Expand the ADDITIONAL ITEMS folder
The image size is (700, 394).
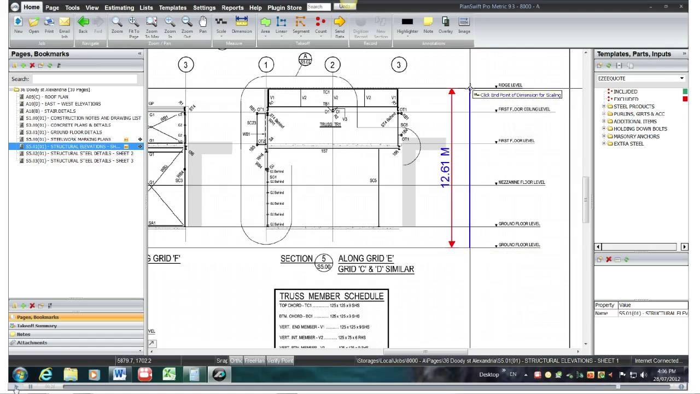pos(604,121)
